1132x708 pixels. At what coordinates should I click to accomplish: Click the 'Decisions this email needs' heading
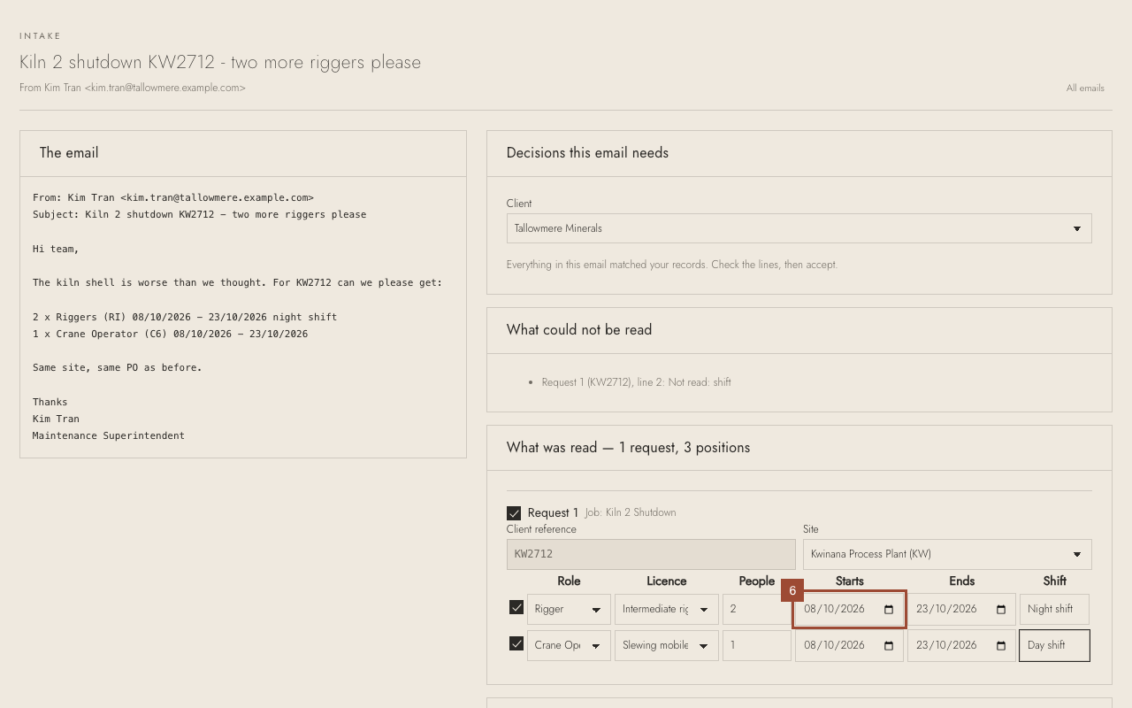coord(587,153)
